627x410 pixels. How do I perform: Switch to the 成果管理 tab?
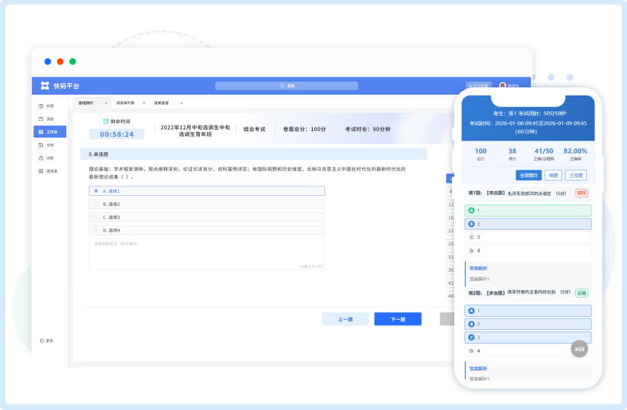tap(160, 103)
